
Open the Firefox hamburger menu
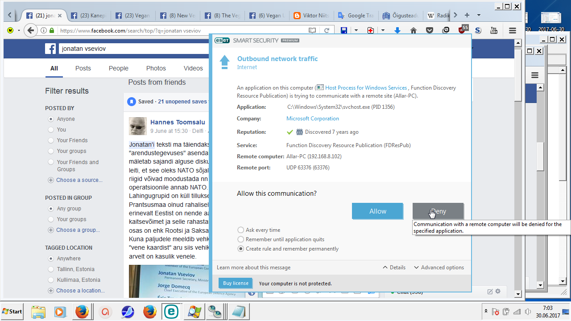[513, 30]
